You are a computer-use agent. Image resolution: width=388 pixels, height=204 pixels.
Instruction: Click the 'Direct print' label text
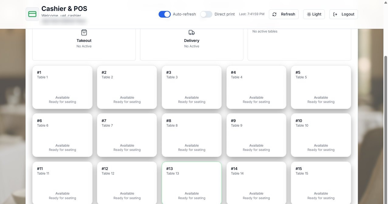[x=225, y=14]
